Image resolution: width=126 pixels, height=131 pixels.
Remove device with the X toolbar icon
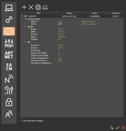pos(31,7)
